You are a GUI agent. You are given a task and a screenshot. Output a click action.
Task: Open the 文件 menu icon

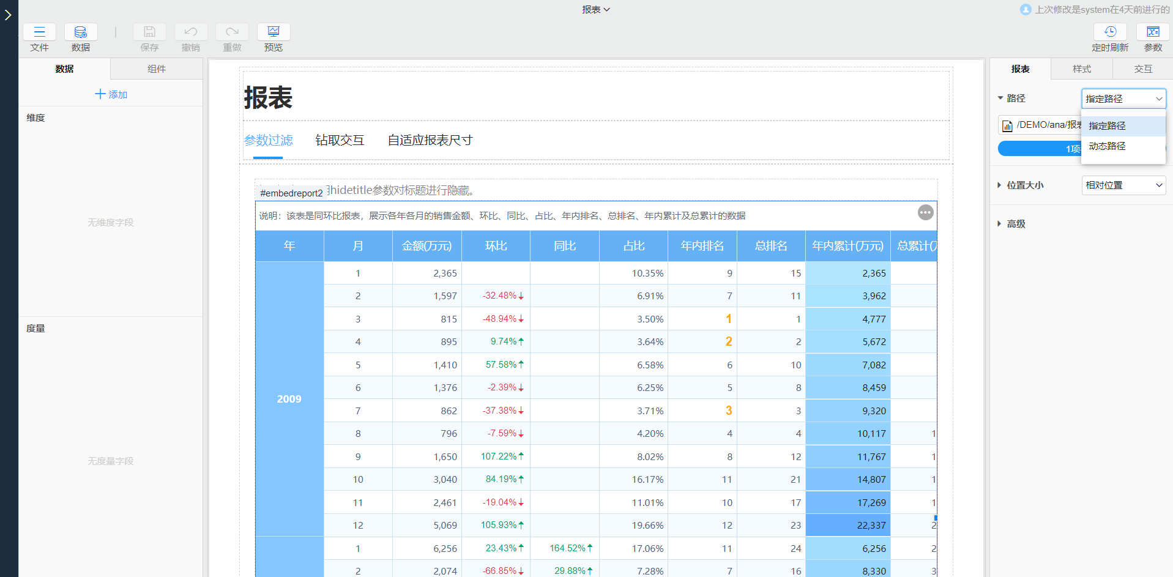coord(39,32)
